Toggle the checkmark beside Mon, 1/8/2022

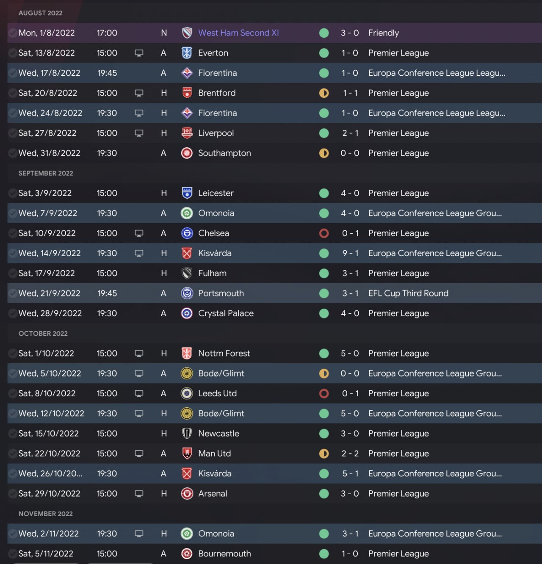(13, 33)
